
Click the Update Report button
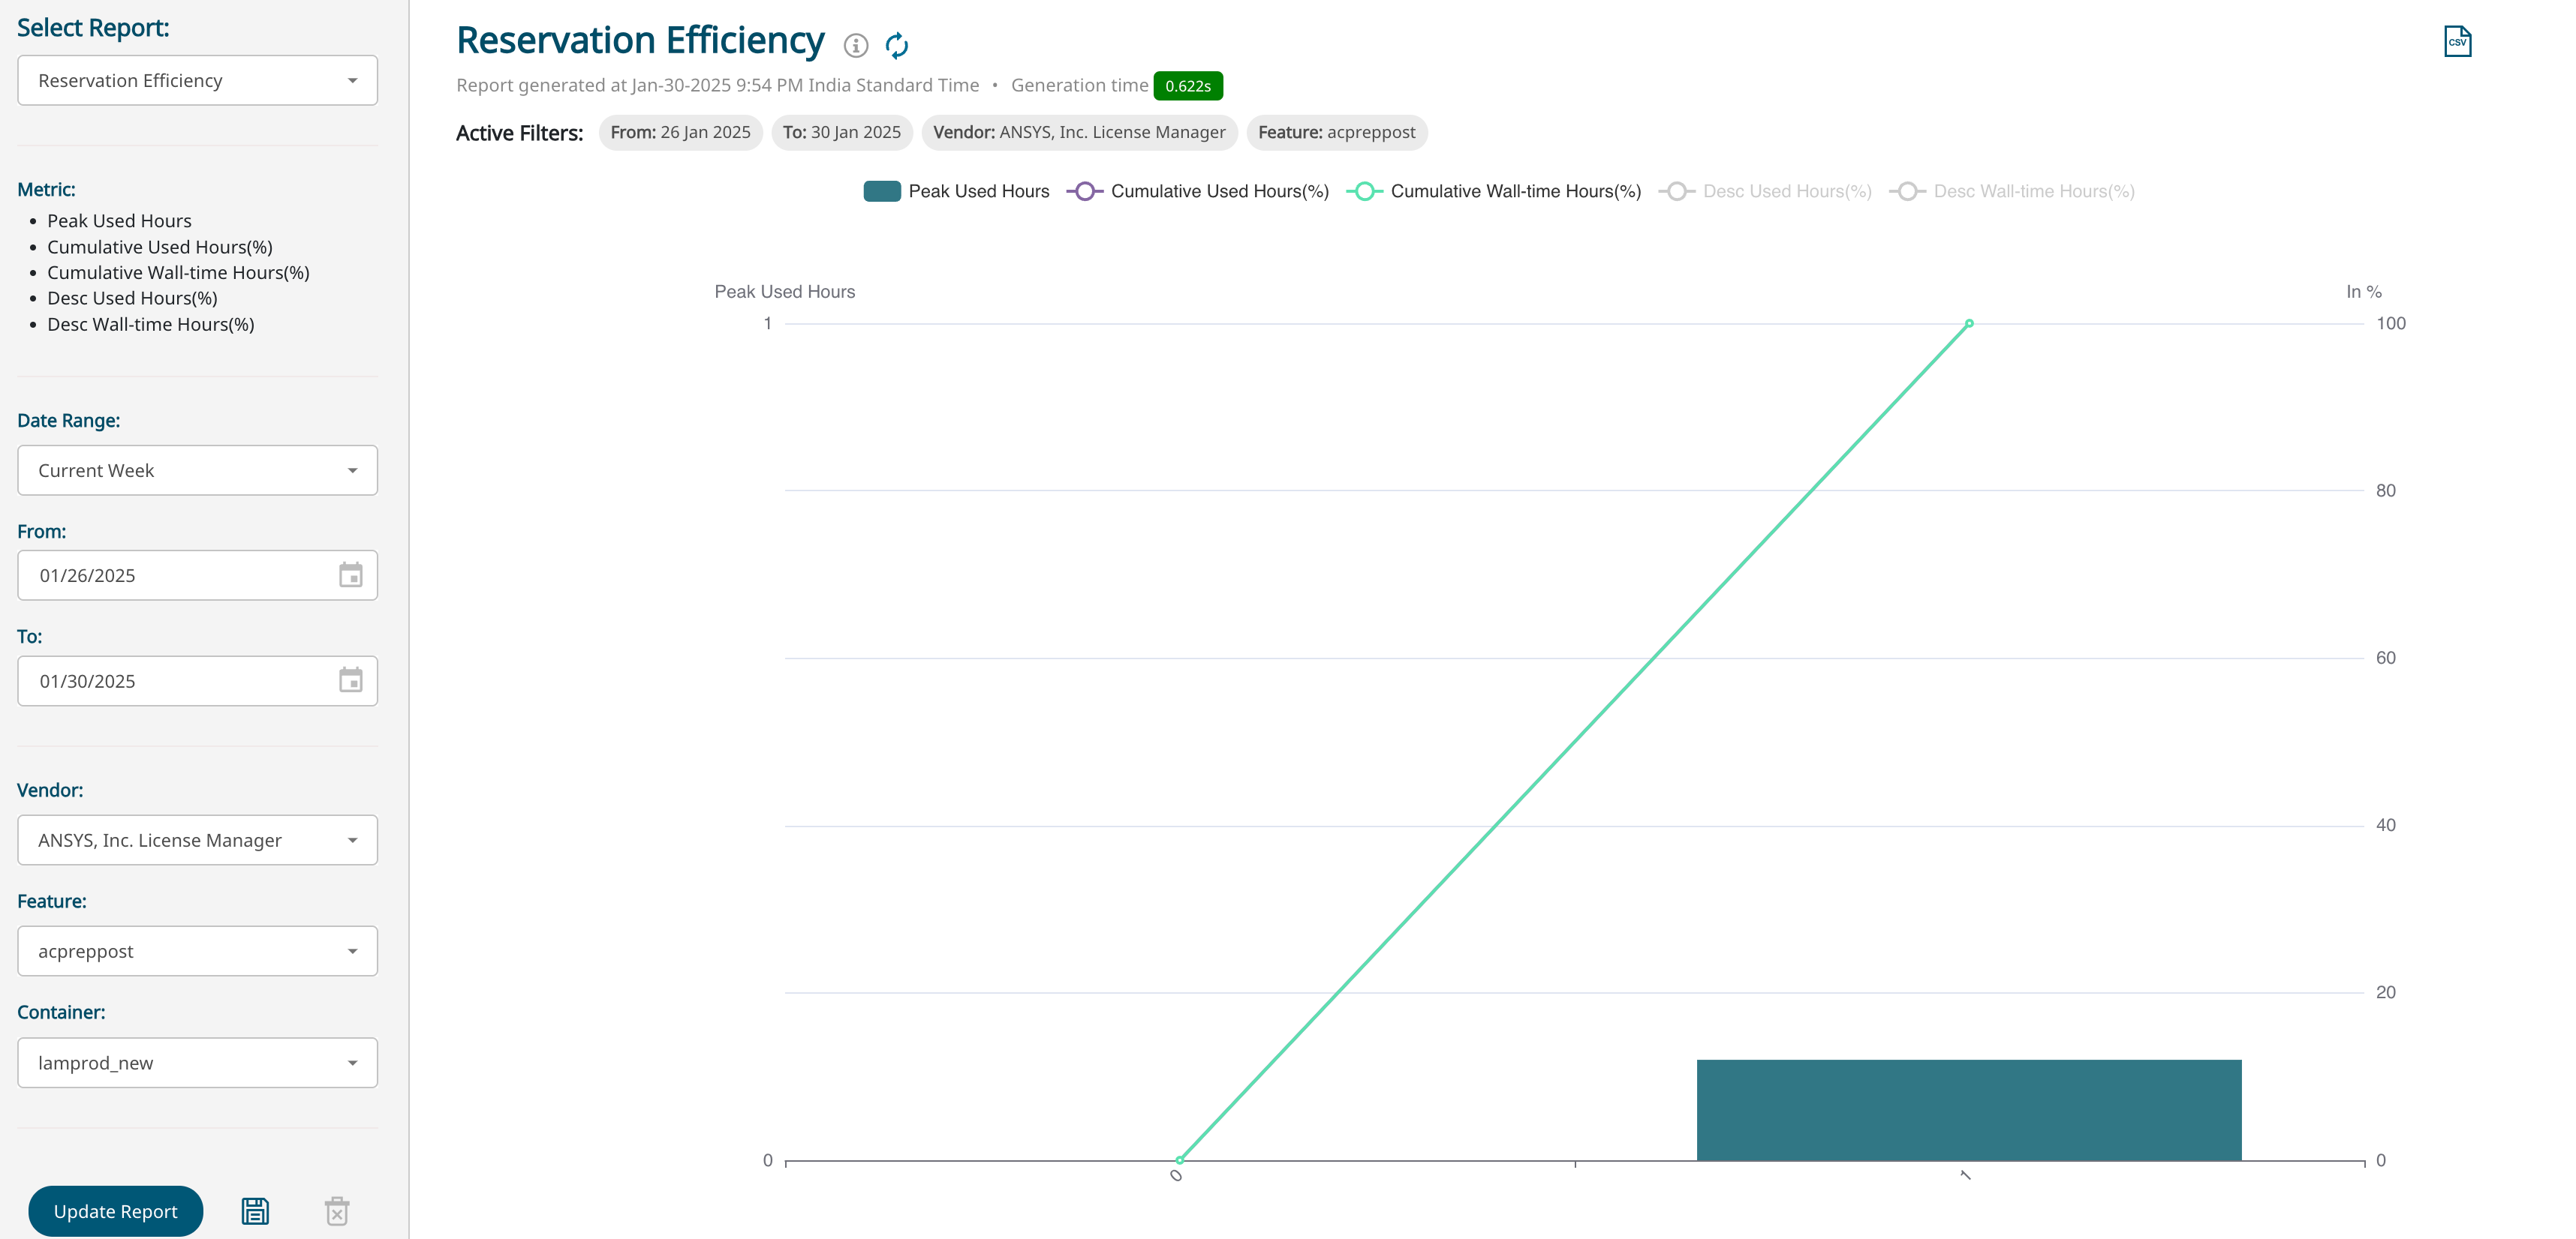pyautogui.click(x=115, y=1211)
